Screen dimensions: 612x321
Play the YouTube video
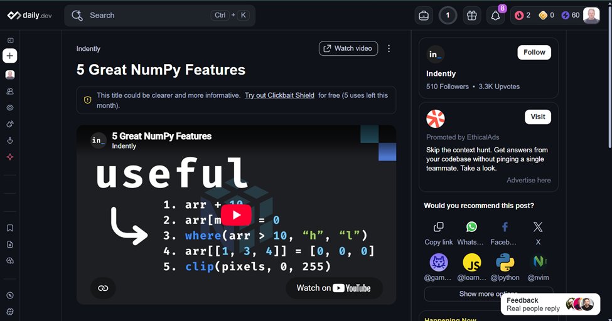(236, 215)
